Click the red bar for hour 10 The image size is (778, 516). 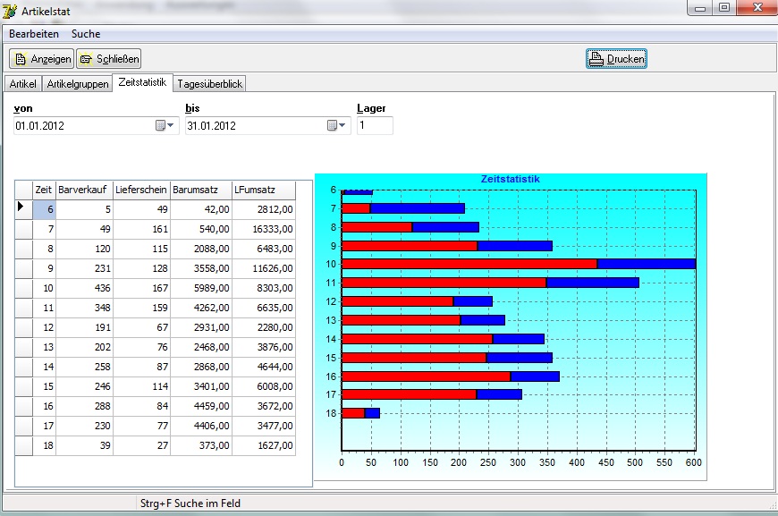click(469, 264)
